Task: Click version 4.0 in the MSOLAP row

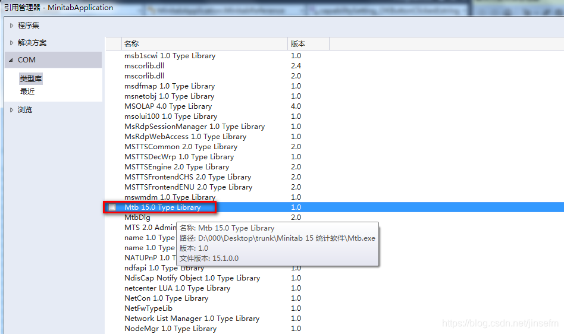Action: pyautogui.click(x=296, y=106)
